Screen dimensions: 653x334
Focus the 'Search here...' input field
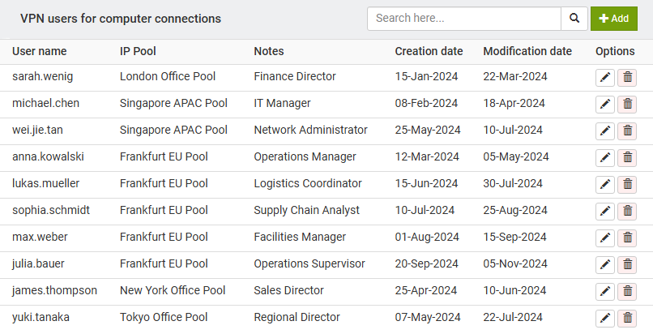coord(463,19)
